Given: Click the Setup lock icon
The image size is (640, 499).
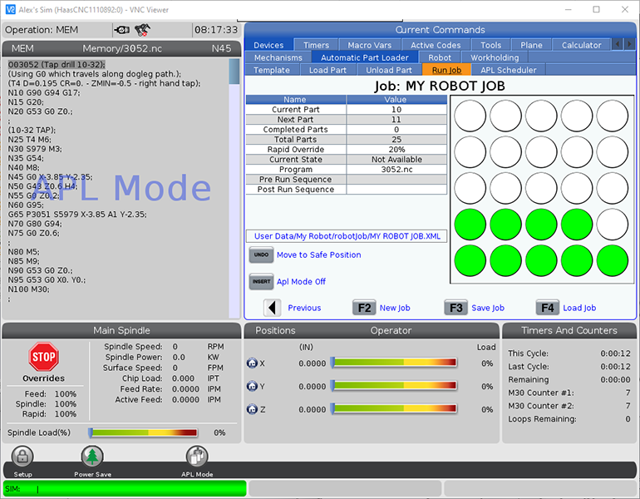Looking at the screenshot, I should (x=22, y=457).
